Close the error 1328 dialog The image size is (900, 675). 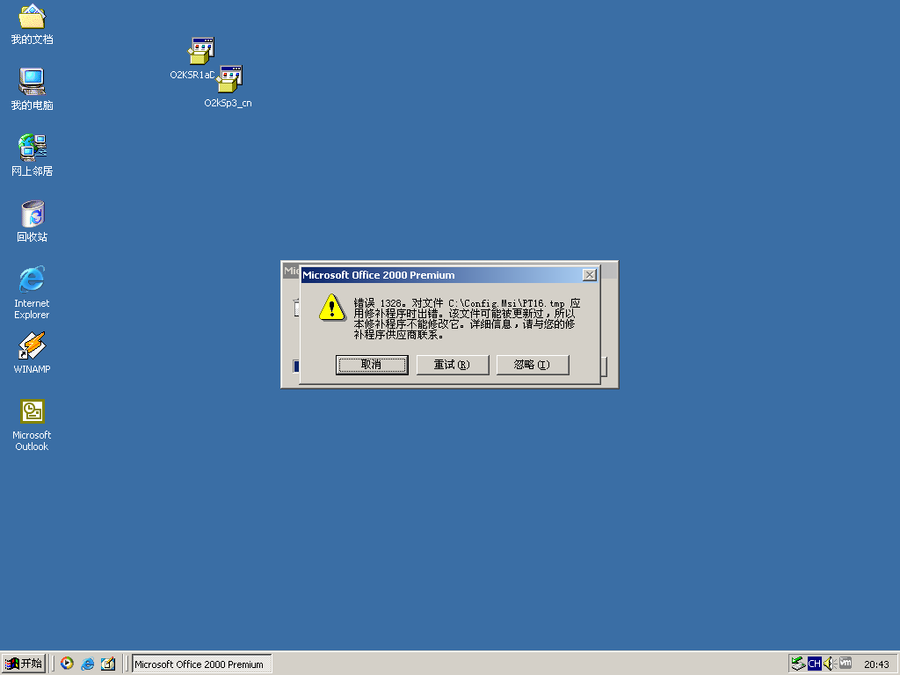(x=589, y=275)
